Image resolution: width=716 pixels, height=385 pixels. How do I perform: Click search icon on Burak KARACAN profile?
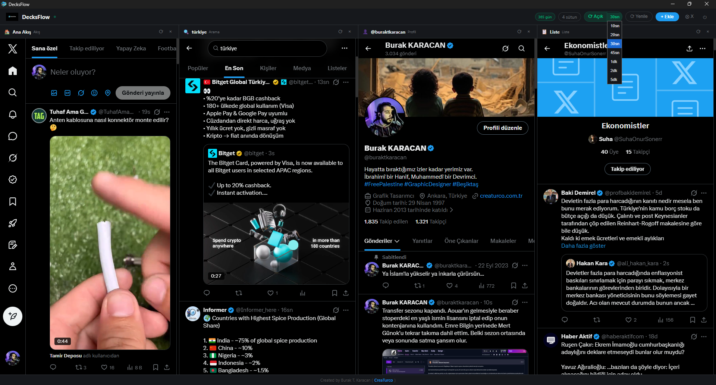[x=521, y=48]
